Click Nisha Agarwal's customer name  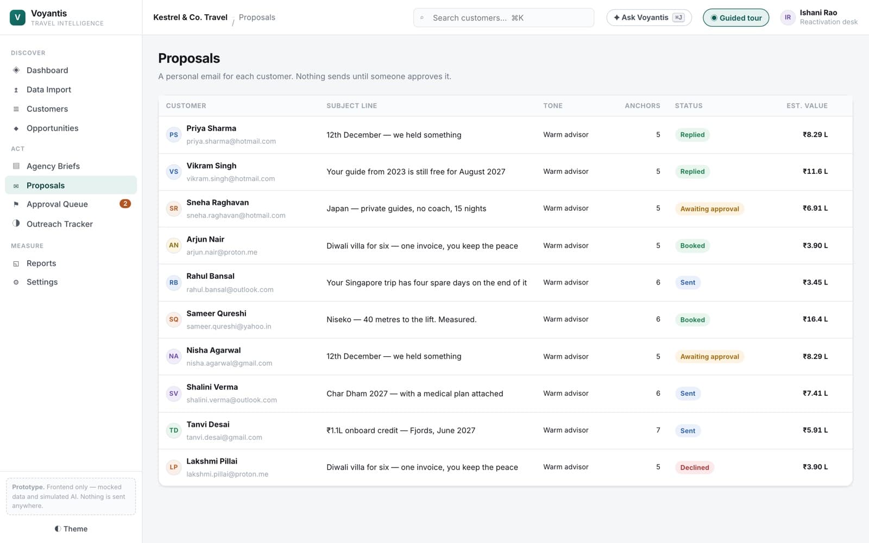point(213,350)
